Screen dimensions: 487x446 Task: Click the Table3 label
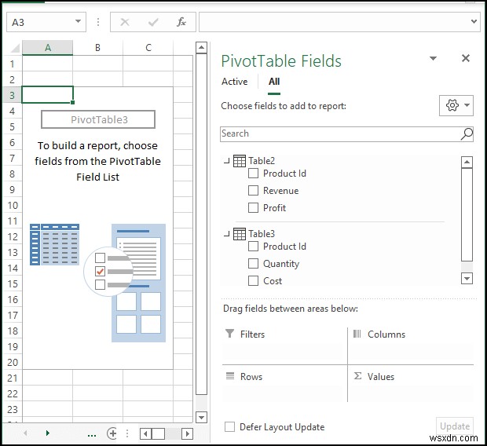(x=262, y=234)
